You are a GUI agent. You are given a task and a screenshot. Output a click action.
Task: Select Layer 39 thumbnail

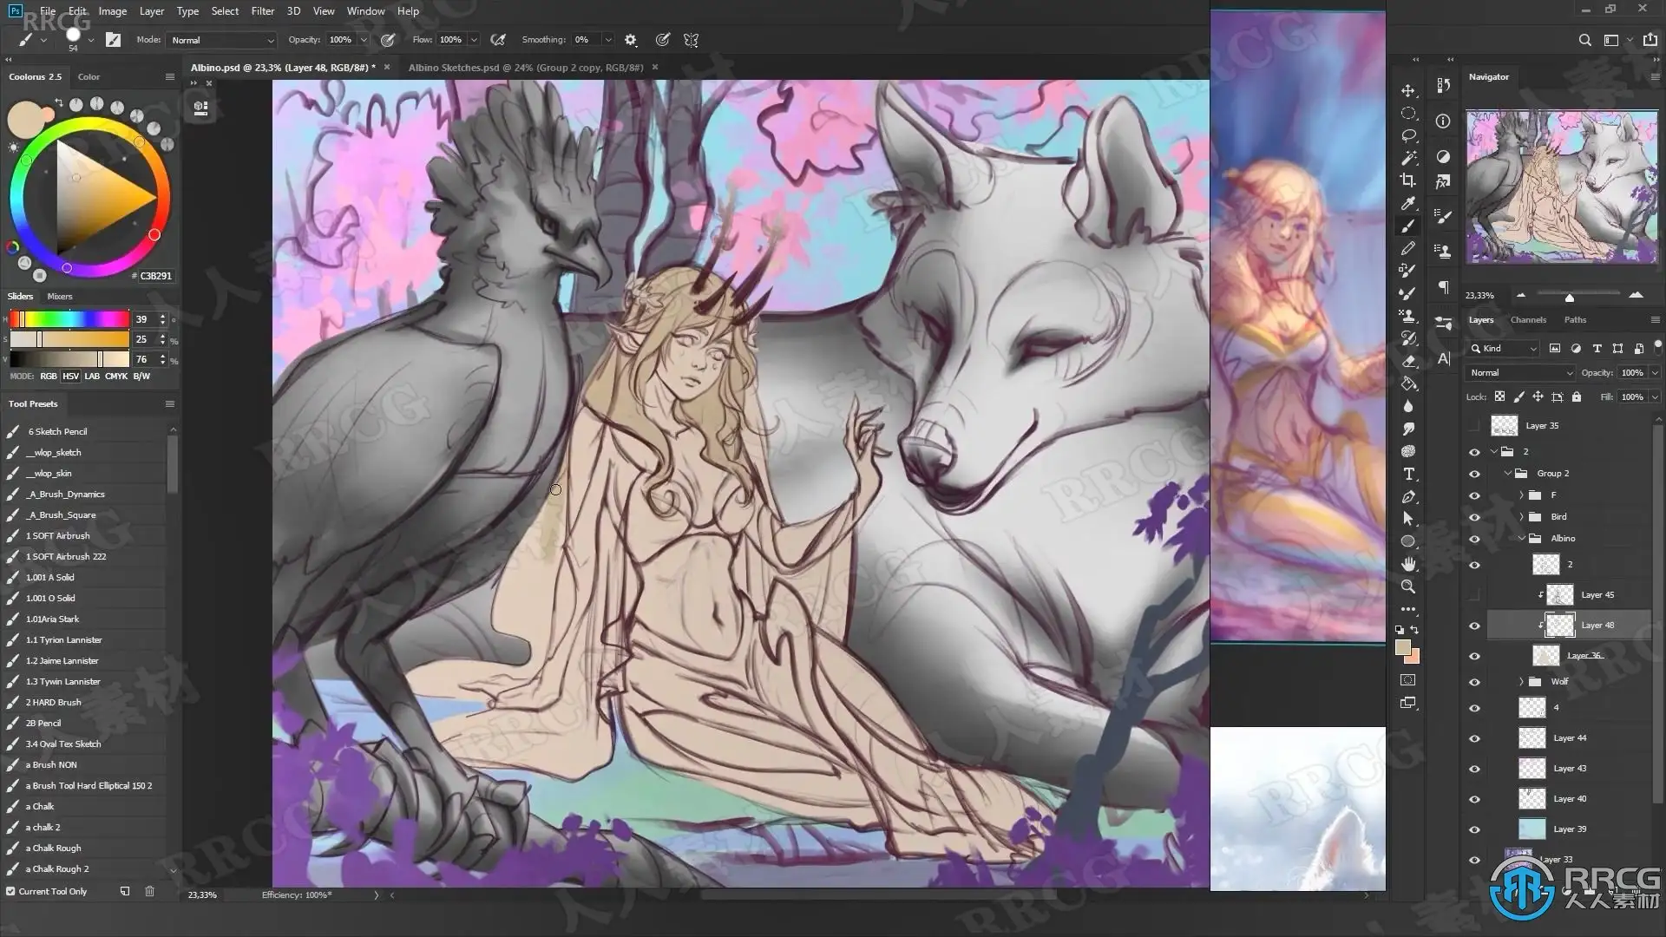click(1532, 829)
